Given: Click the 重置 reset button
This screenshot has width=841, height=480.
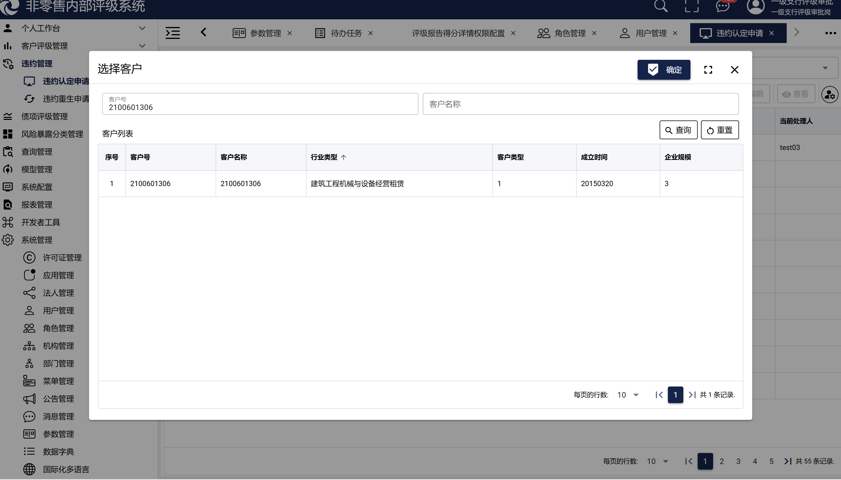Looking at the screenshot, I should (x=719, y=130).
